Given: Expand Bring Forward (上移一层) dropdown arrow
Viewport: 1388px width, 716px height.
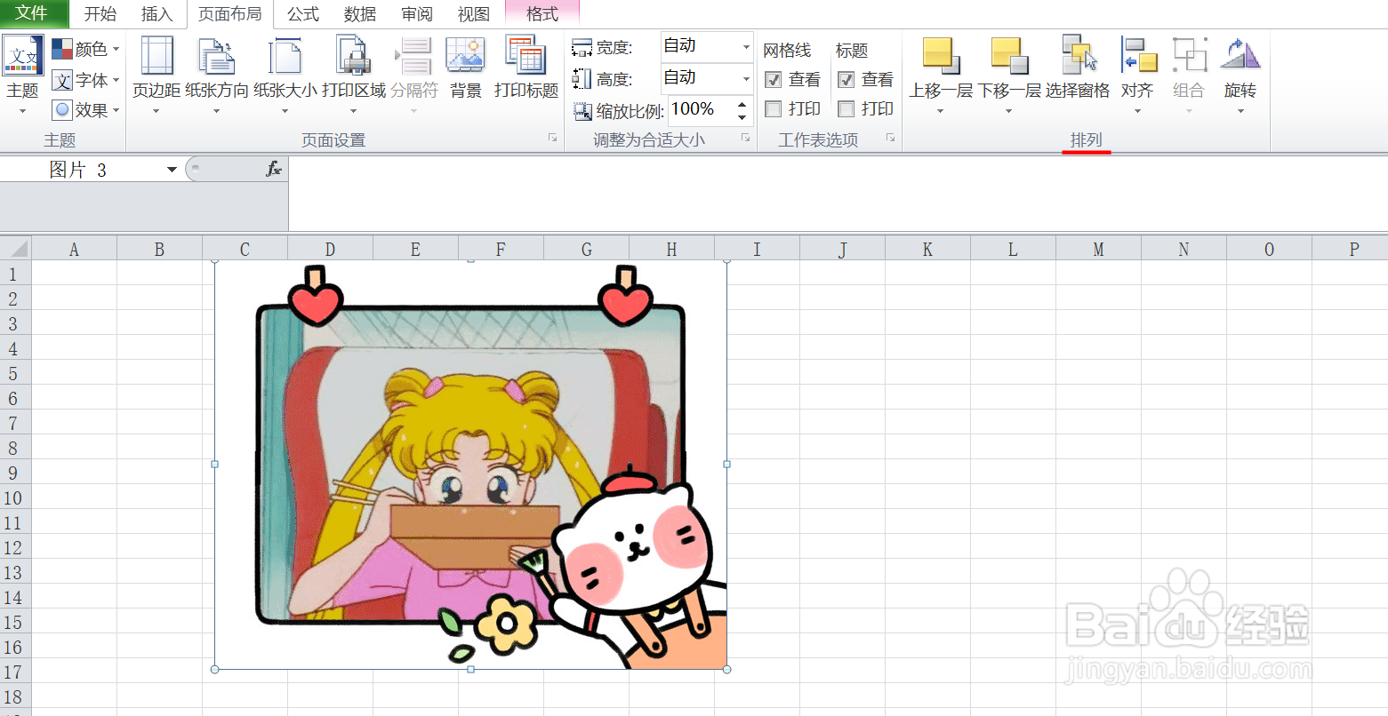Looking at the screenshot, I should pyautogui.click(x=940, y=112).
